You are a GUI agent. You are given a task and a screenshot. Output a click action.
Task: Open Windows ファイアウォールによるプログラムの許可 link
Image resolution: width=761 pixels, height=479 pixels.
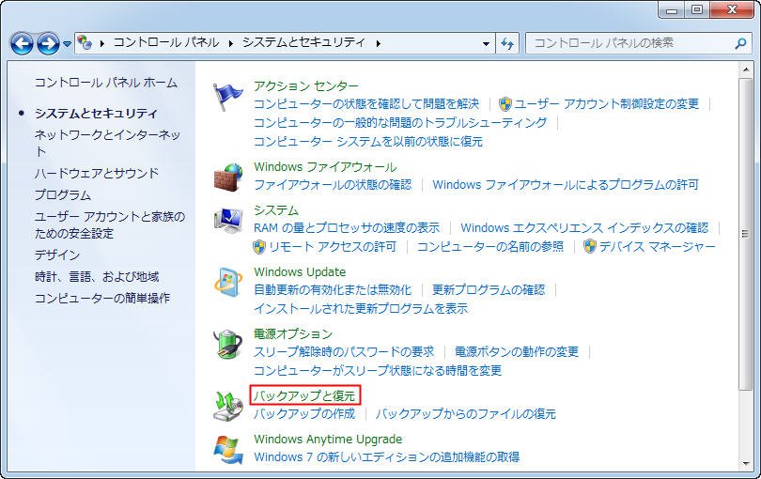566,185
